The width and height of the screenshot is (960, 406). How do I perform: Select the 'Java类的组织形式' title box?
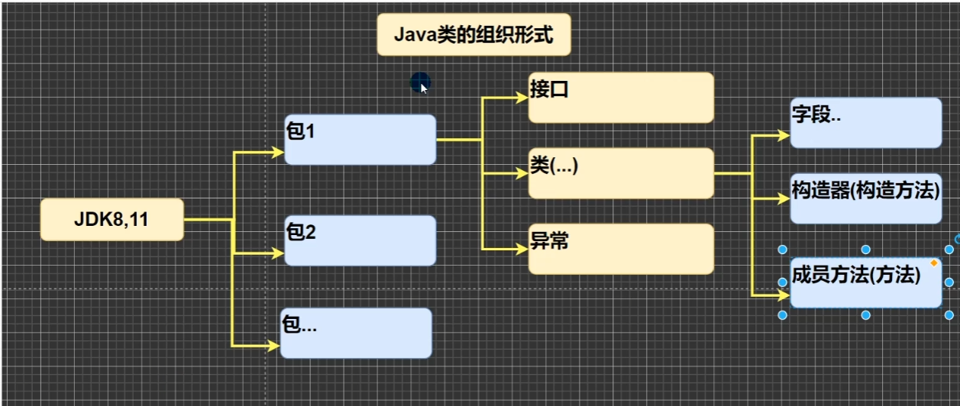pyautogui.click(x=474, y=35)
